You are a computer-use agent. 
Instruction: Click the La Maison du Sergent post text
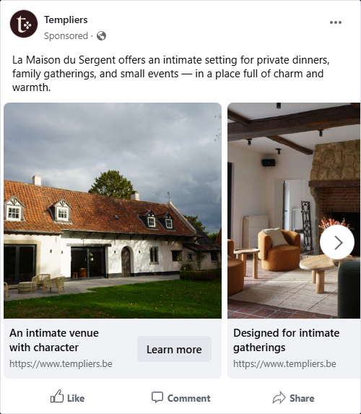(x=170, y=74)
